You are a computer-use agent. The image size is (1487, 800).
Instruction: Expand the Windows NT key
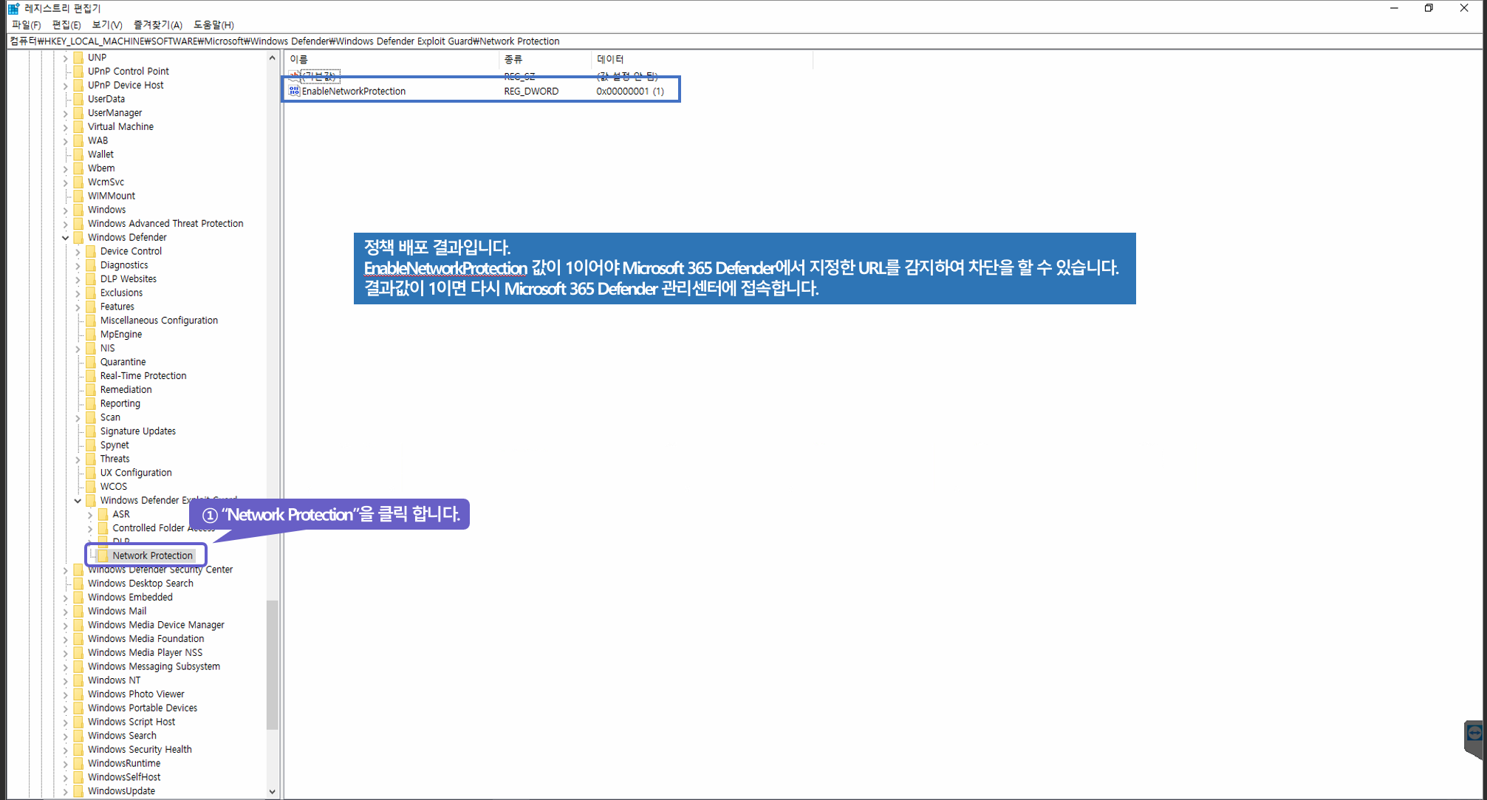click(66, 680)
